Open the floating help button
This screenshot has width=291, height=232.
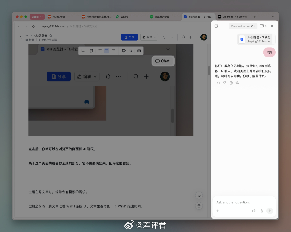[x=199, y=206]
